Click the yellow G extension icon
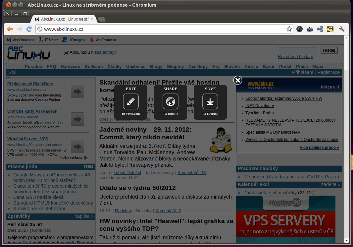The image size is (353, 247). tap(330, 29)
